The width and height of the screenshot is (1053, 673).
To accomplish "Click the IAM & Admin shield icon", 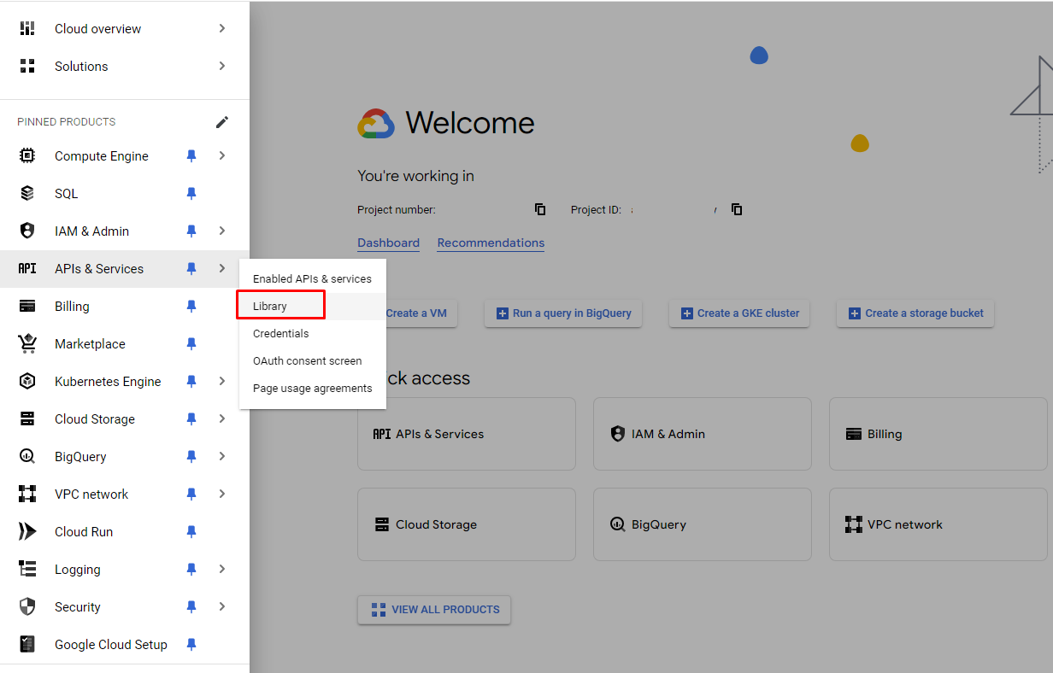I will click(27, 231).
